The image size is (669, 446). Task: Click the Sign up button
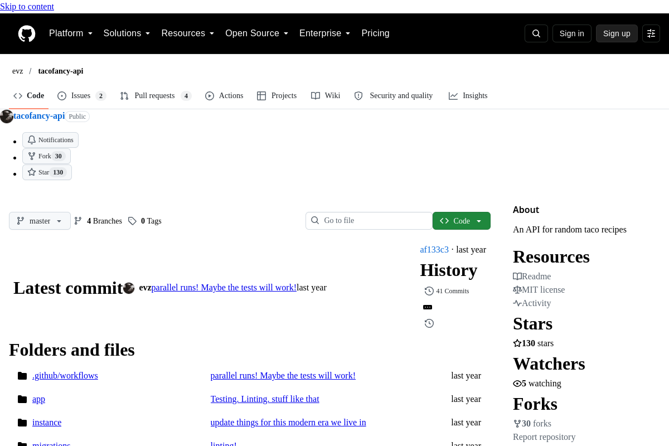pyautogui.click(x=617, y=33)
